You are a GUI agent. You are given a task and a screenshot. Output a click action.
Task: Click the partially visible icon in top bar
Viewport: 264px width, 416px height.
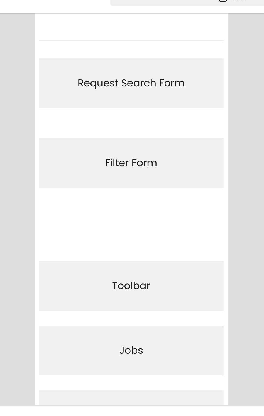(223, 1)
